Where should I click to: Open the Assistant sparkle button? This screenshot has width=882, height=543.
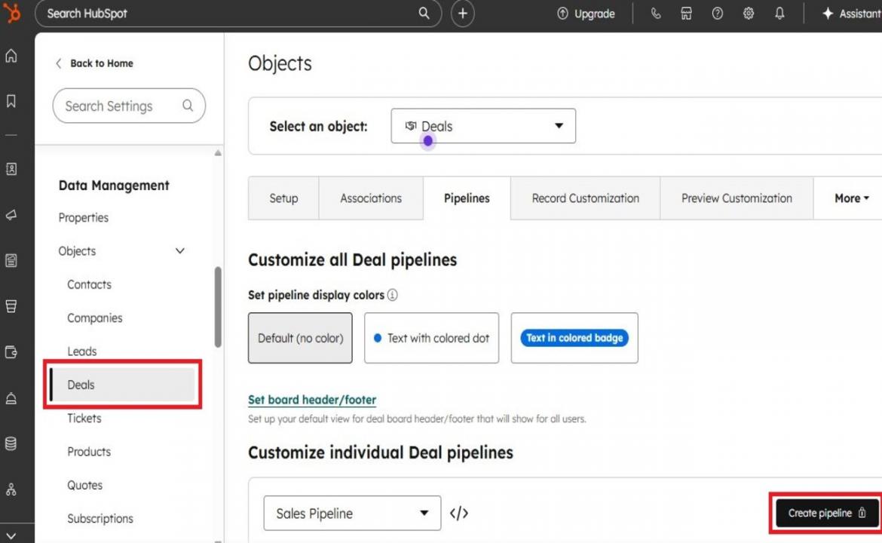coord(851,14)
